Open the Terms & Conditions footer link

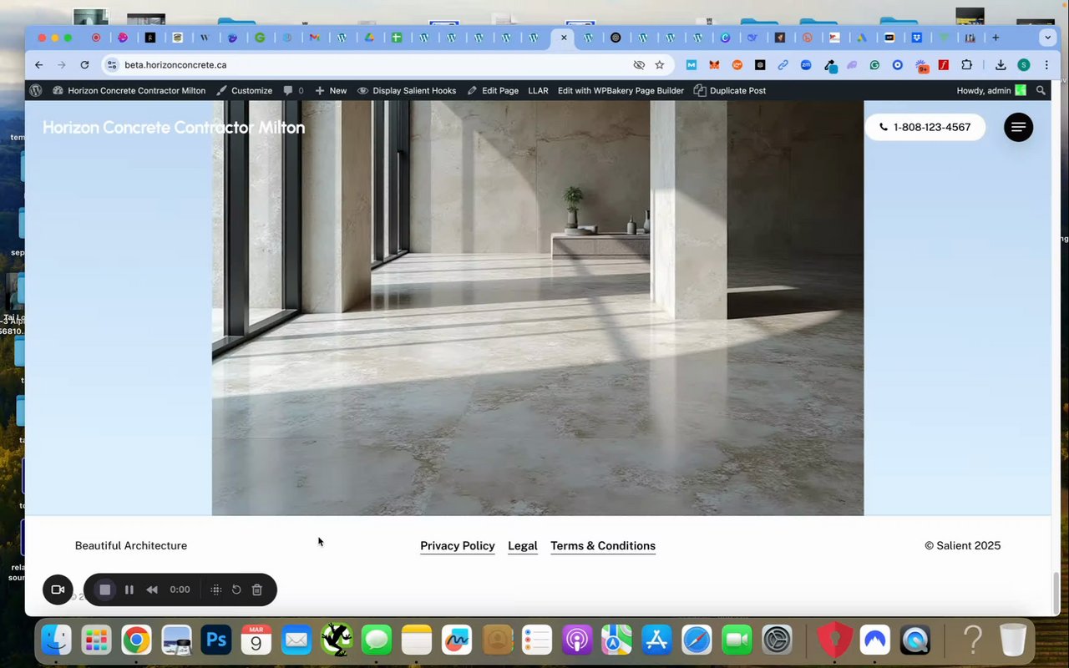[x=603, y=546]
